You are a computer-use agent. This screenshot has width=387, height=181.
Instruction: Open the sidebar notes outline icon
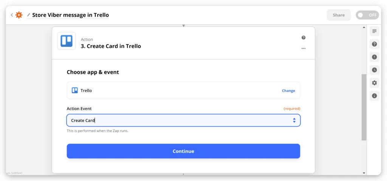(374, 31)
